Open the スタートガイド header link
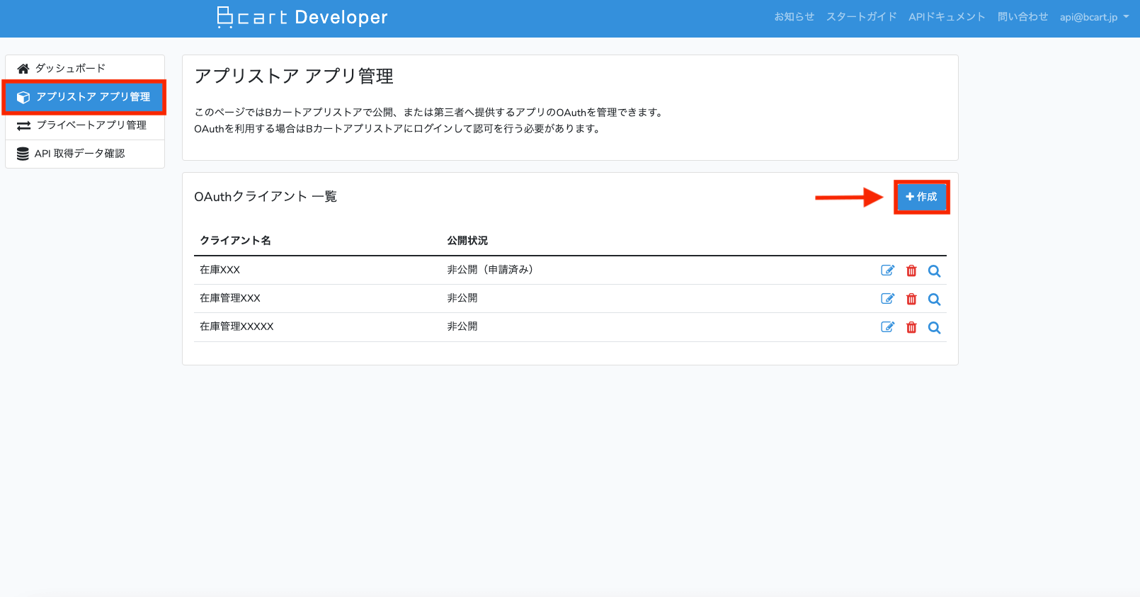 click(861, 17)
